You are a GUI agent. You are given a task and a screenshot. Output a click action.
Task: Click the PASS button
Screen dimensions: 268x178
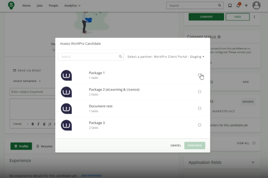(238, 17)
